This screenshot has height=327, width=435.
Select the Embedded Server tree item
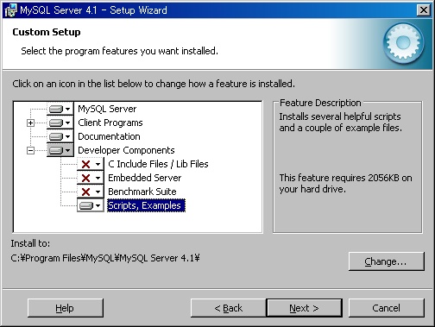pos(145,178)
